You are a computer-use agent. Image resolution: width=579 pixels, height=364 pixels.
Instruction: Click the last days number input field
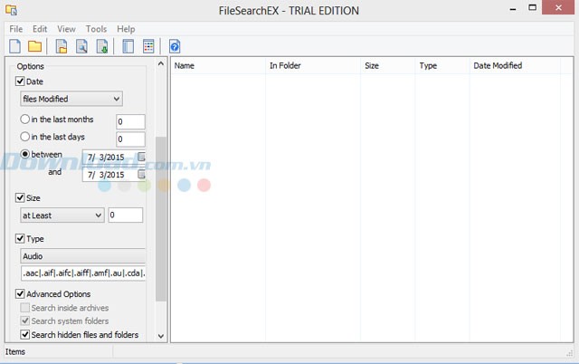pyautogui.click(x=130, y=139)
